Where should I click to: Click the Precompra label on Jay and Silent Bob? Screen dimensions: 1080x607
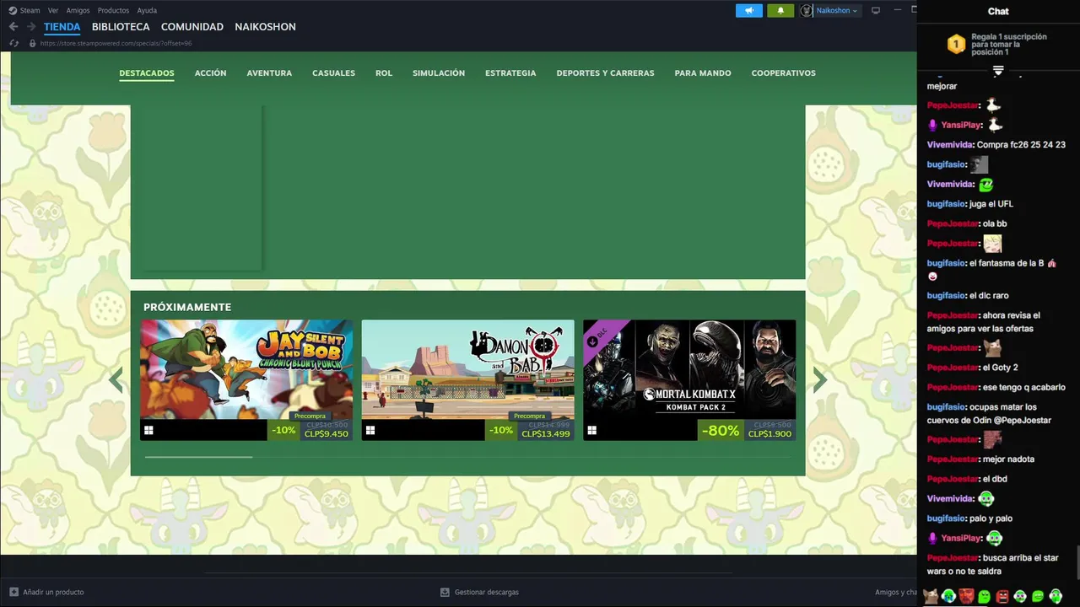(310, 416)
